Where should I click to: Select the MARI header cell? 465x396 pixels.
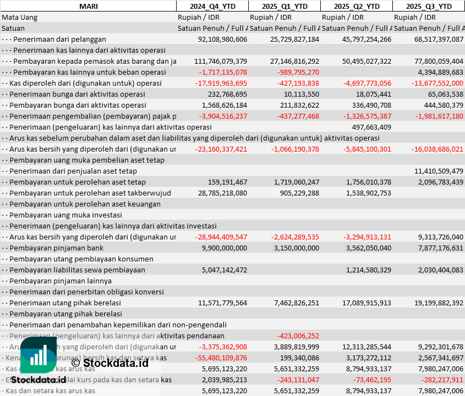88,6
